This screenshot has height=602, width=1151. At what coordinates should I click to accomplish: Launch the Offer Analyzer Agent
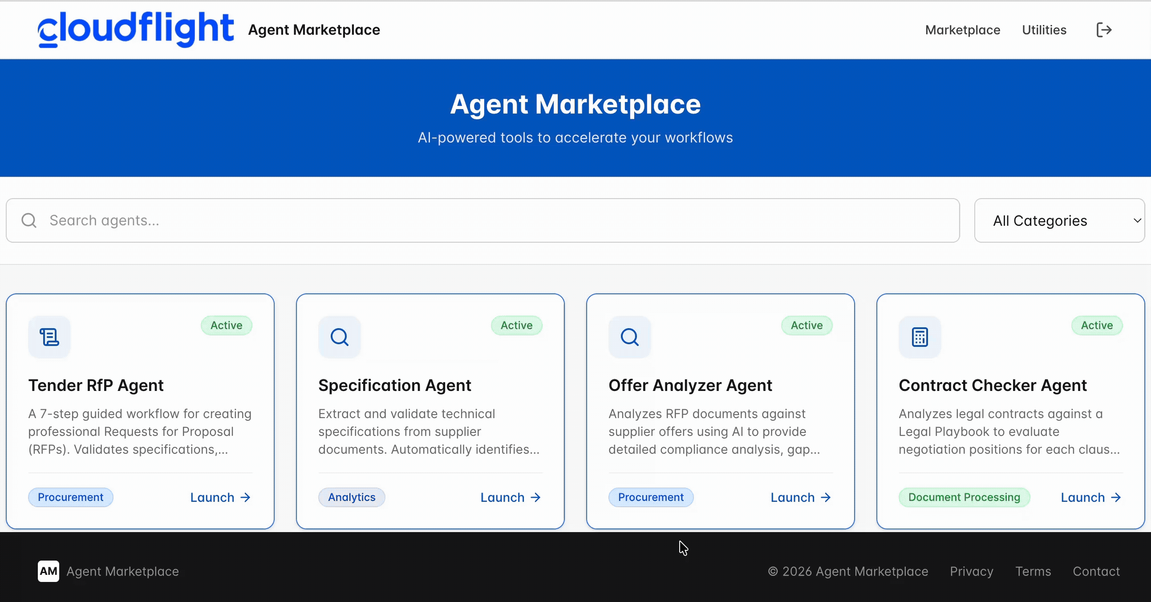point(800,497)
